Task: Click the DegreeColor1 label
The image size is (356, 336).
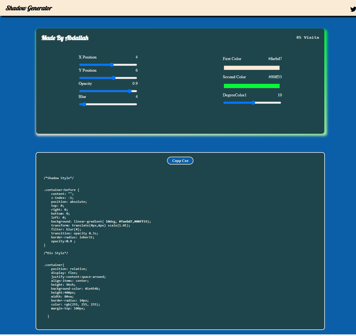Action: point(235,95)
